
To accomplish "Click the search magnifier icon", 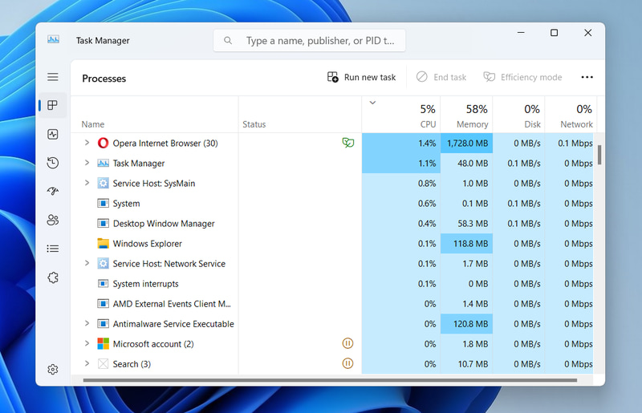I will [x=228, y=41].
